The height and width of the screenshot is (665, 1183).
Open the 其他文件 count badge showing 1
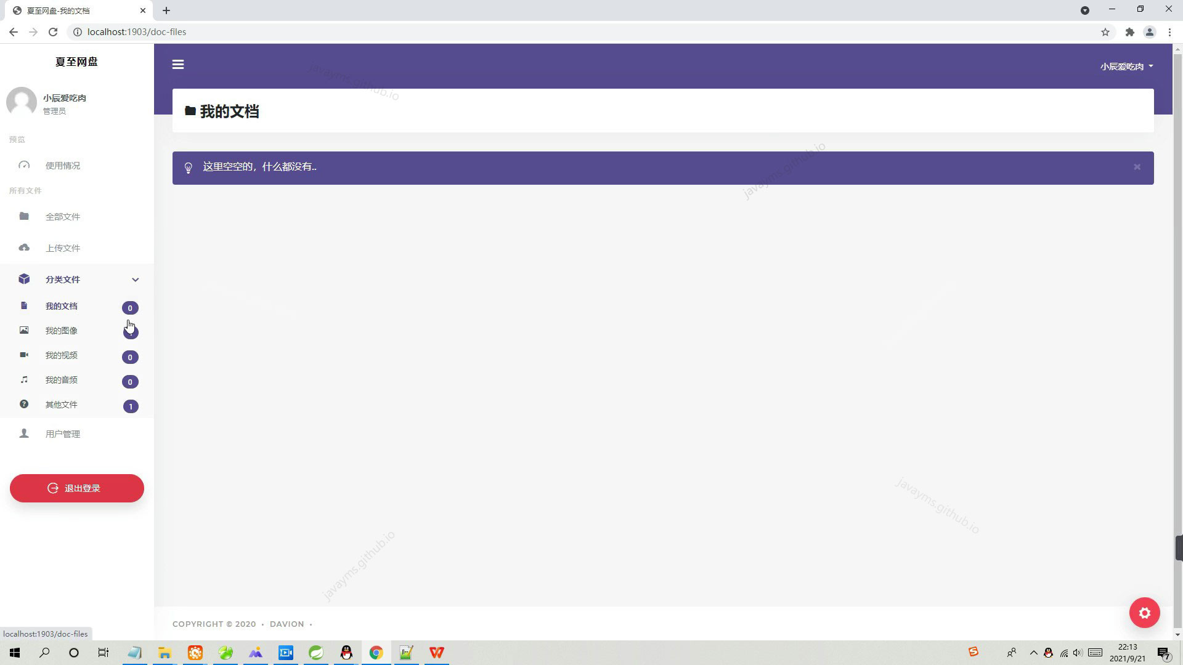(x=131, y=406)
